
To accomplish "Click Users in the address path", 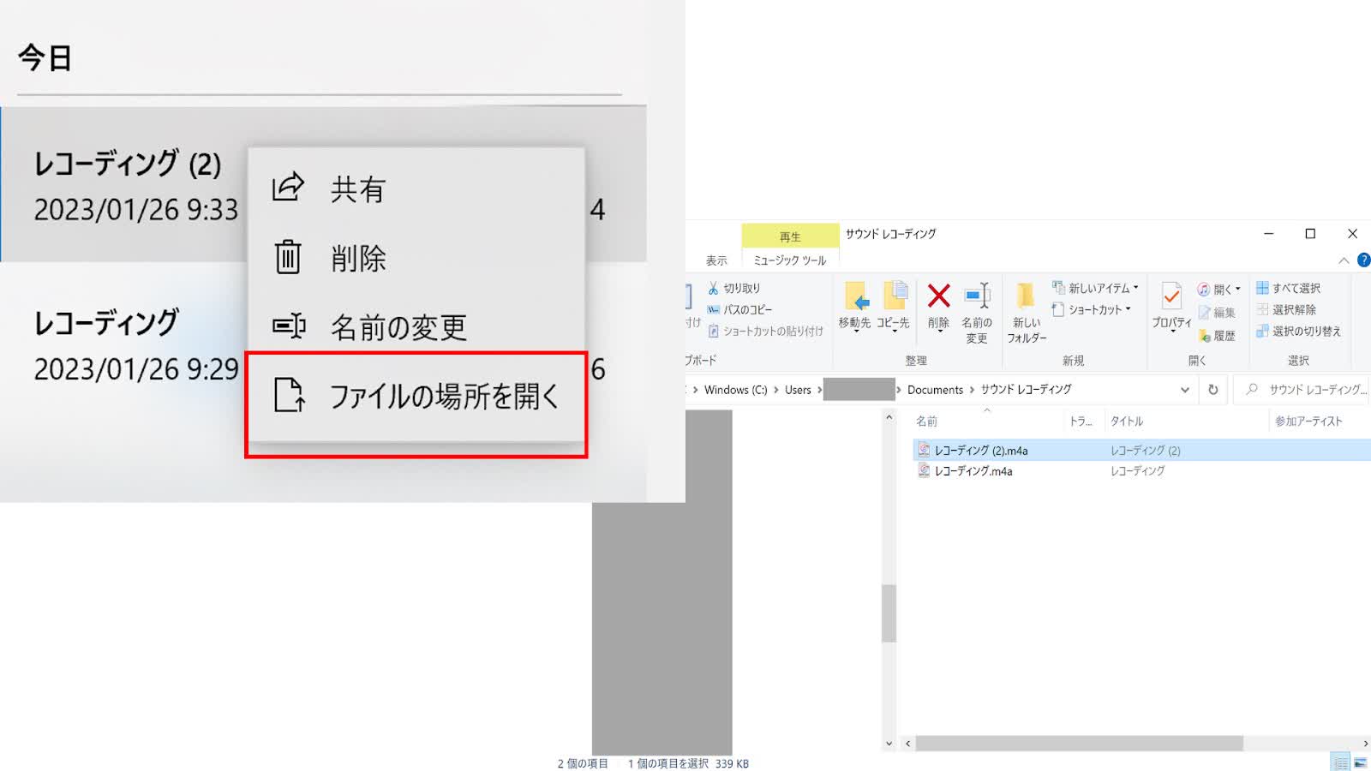I will [798, 390].
